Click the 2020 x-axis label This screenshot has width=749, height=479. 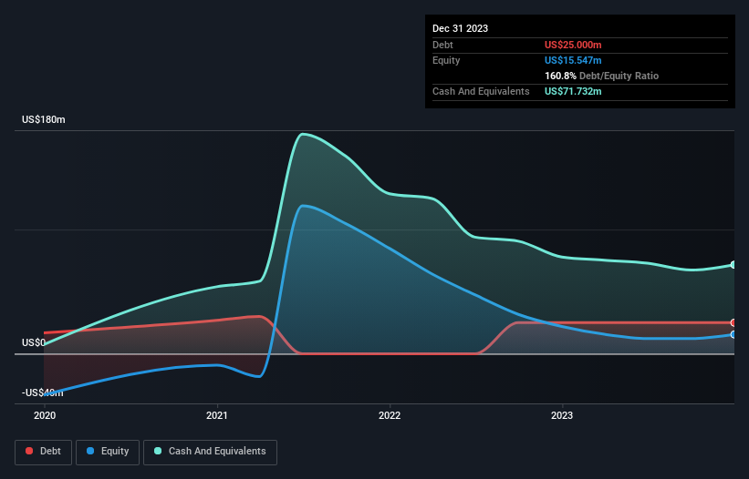pos(45,415)
